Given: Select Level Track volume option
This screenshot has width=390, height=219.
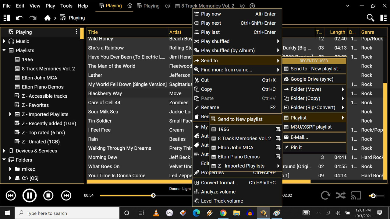Looking at the screenshot, I should 237,201.
